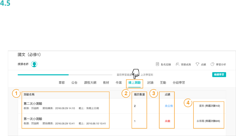This screenshot has width=236, height=136.
Task: Open the 討論 tab
Action: [150, 83]
